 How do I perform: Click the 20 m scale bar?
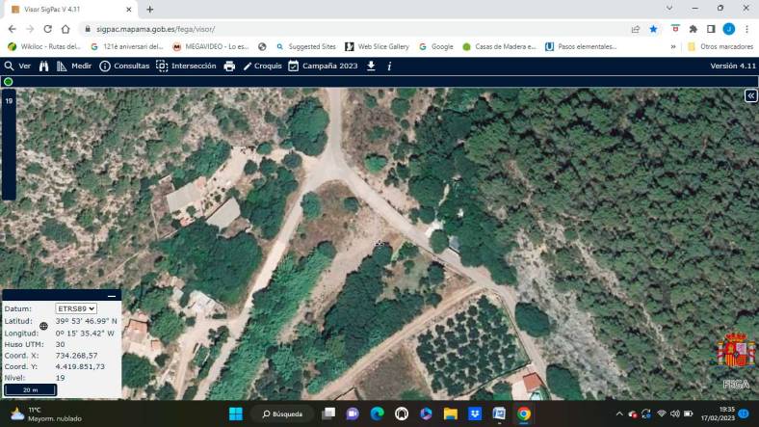[x=30, y=389]
